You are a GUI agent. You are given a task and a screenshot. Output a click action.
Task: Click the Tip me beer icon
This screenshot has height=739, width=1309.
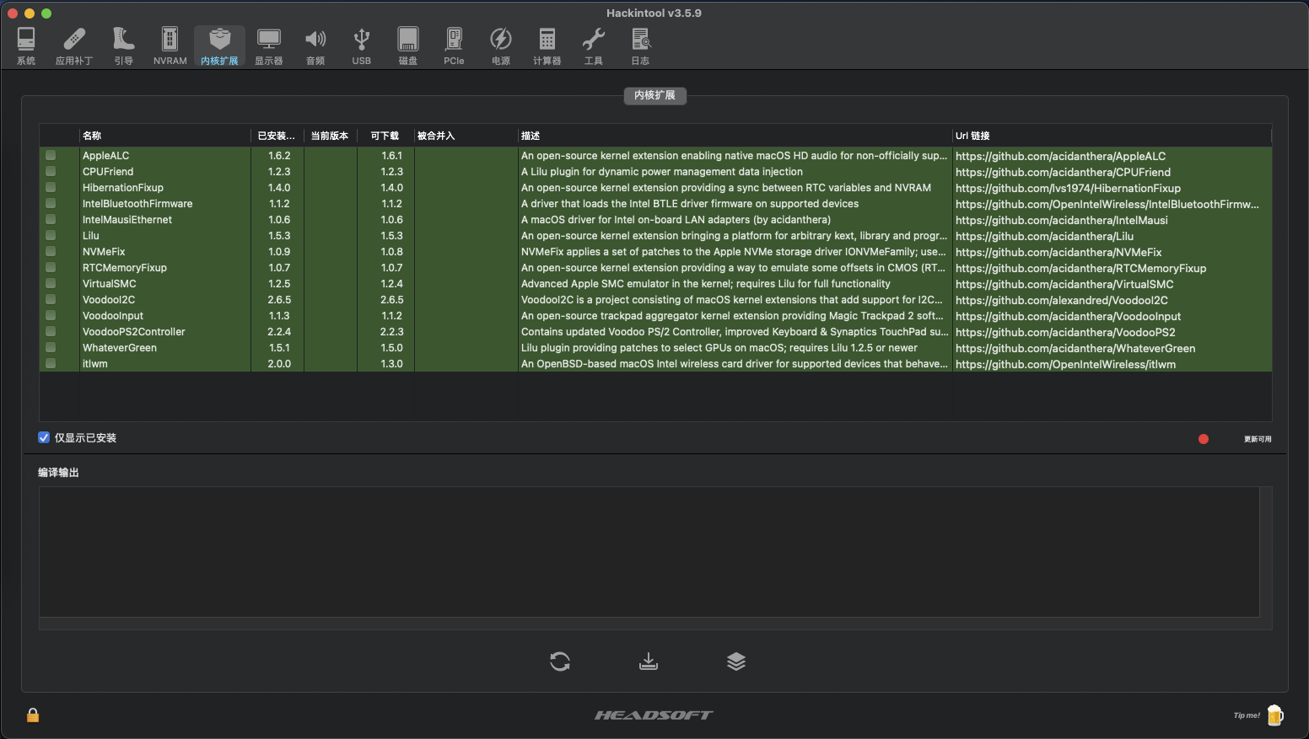pos(1274,715)
